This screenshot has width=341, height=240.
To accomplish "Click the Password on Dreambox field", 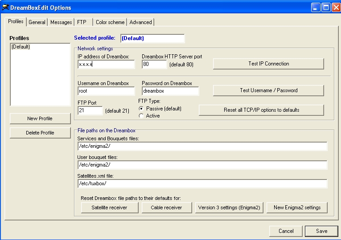I will tap(170, 91).
